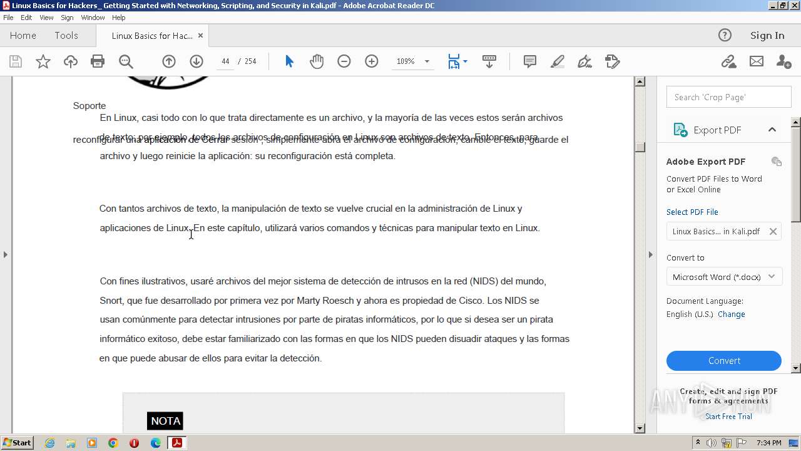This screenshot has width=801, height=451.
Task: Share with others person icon
Action: point(783,61)
